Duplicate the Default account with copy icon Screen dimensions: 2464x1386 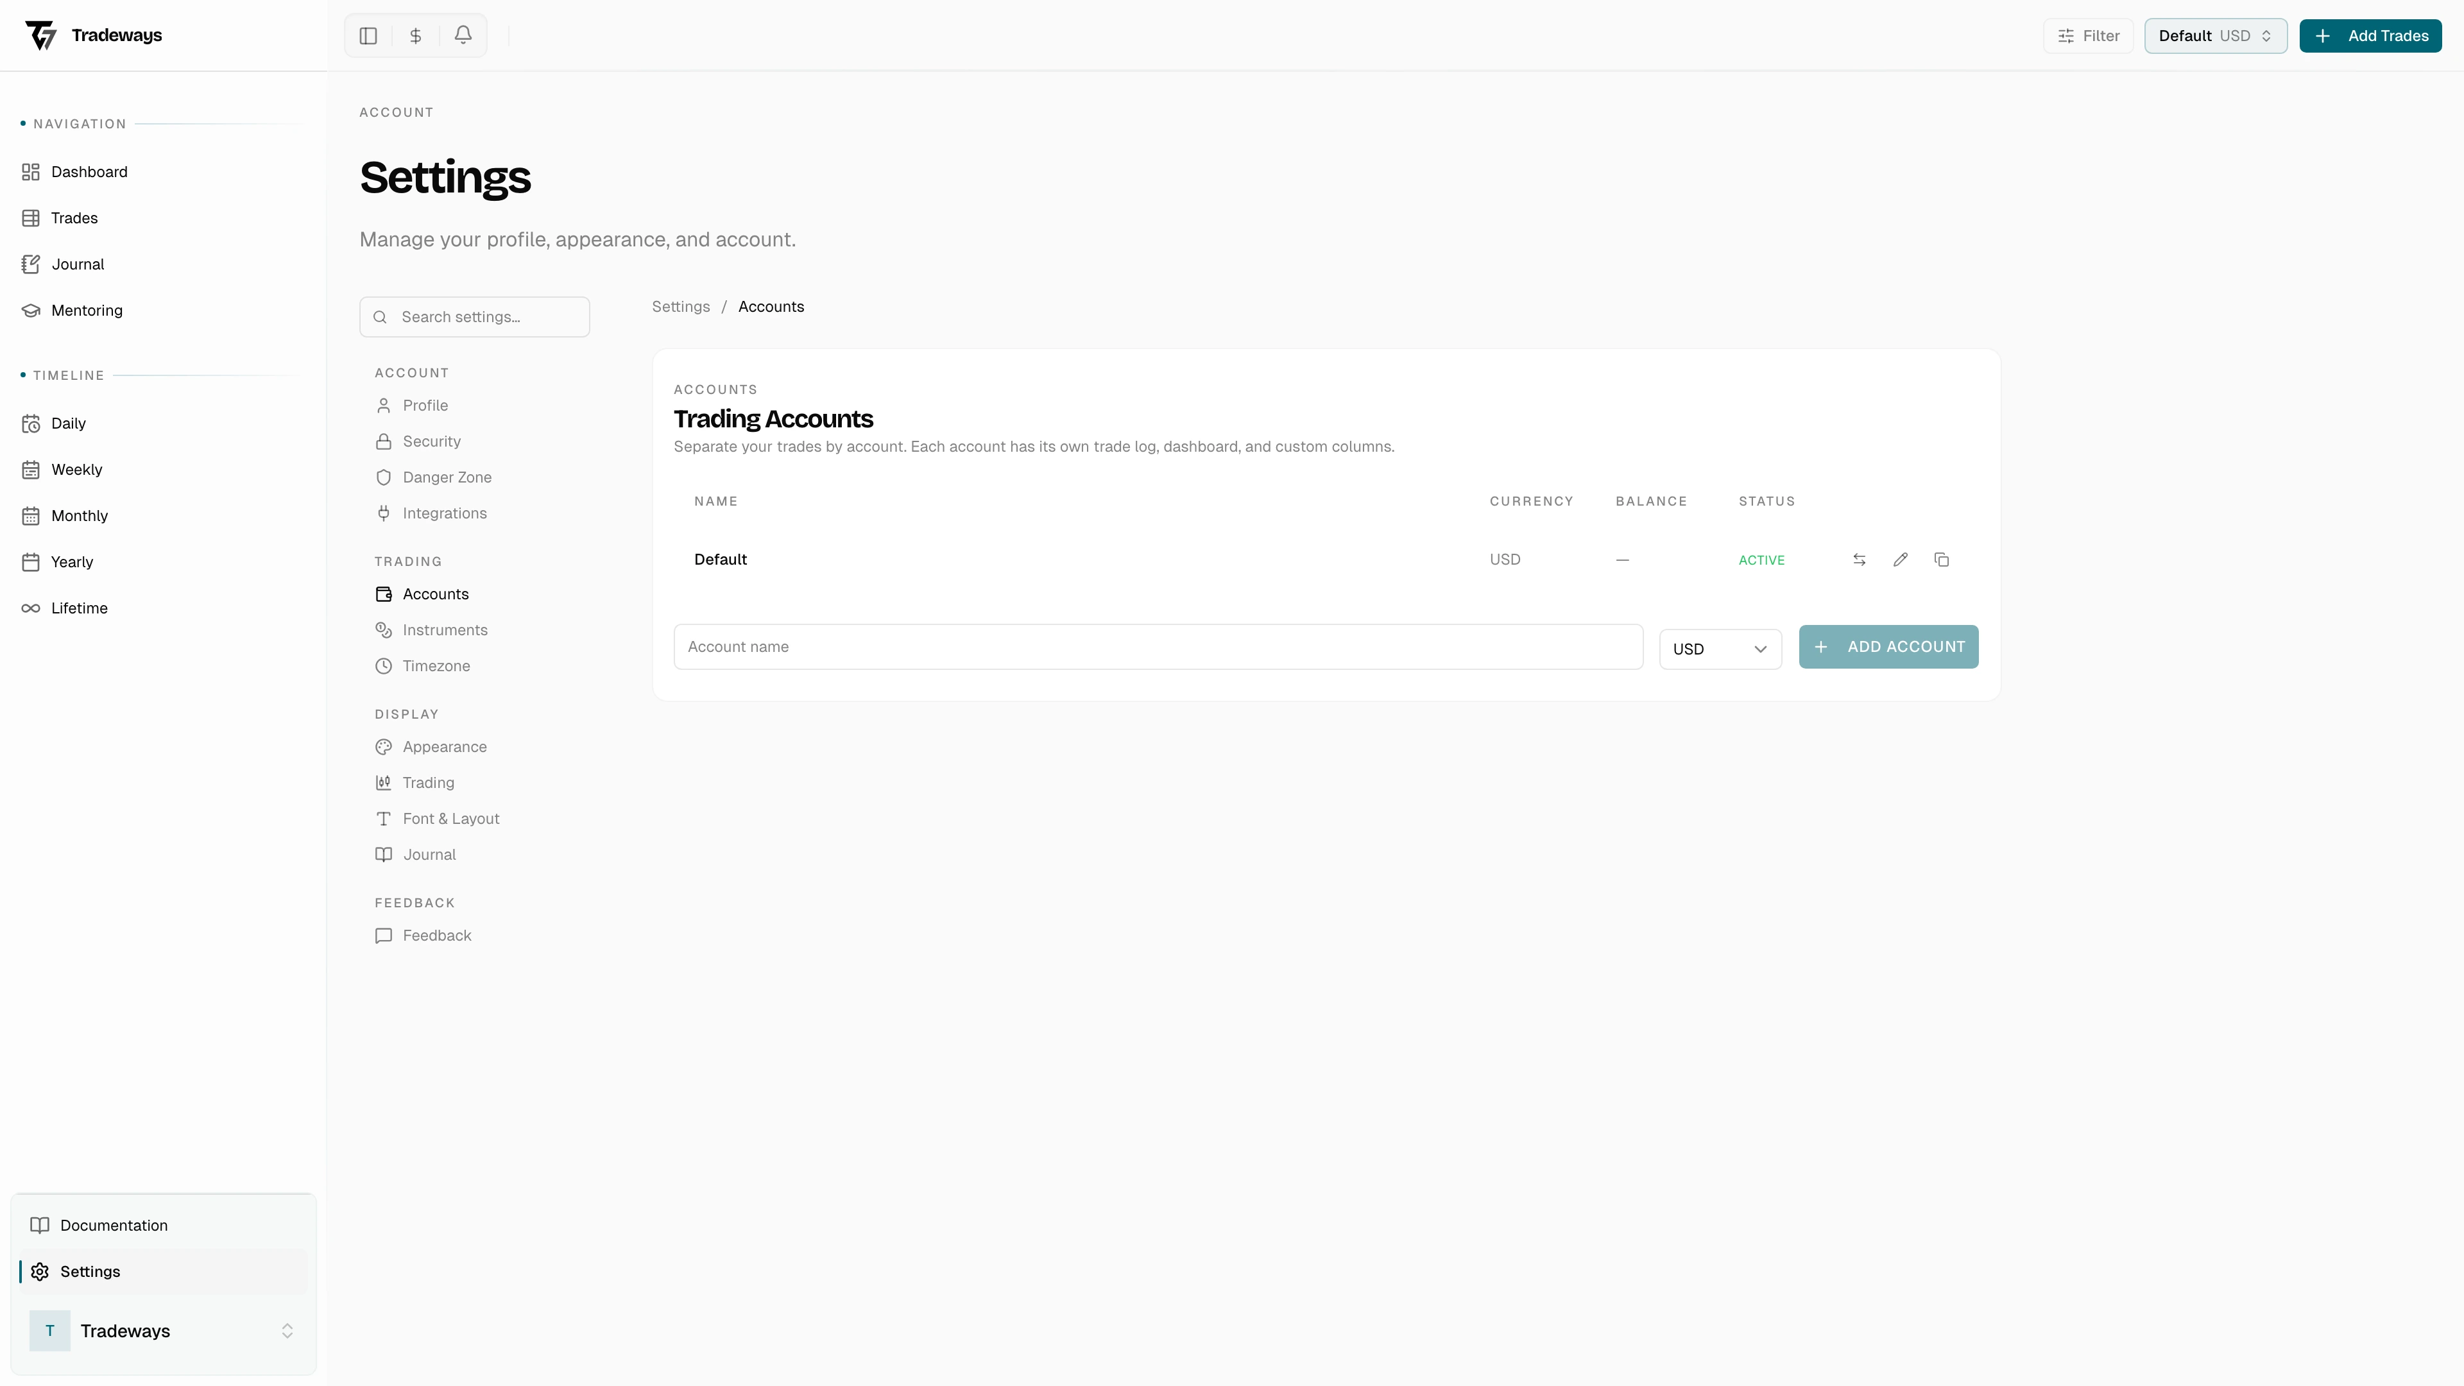(x=1941, y=560)
